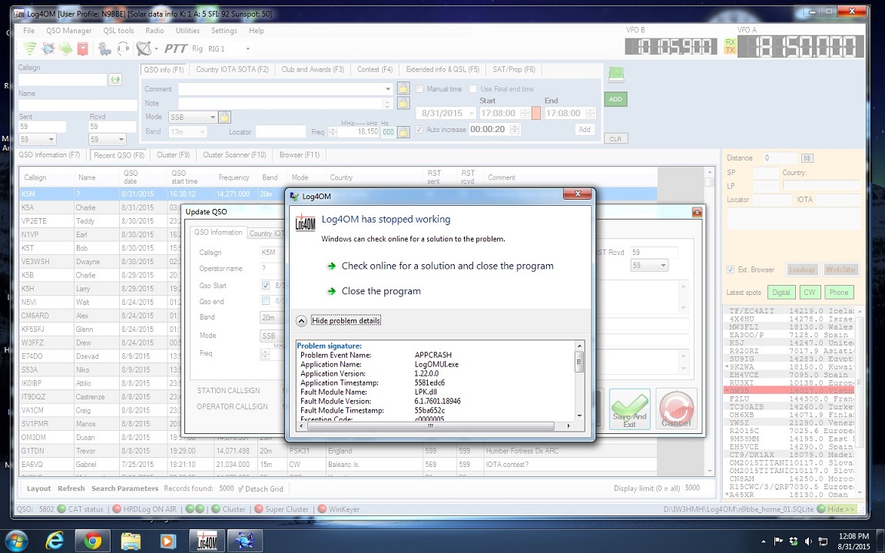Click the green map icon above ADD
This screenshot has width=885, height=553.
[x=616, y=74]
